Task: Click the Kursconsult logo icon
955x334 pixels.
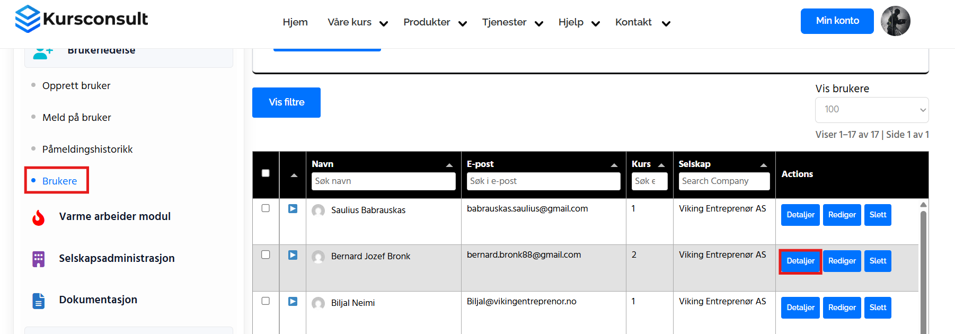Action: pos(28,19)
